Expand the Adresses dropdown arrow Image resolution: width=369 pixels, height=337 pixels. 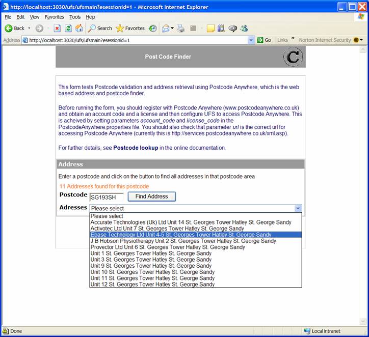click(x=298, y=208)
